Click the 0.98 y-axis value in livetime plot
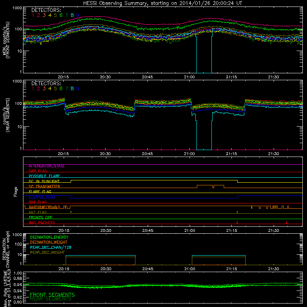Viewport: 307px width, 307px height. click(18, 278)
